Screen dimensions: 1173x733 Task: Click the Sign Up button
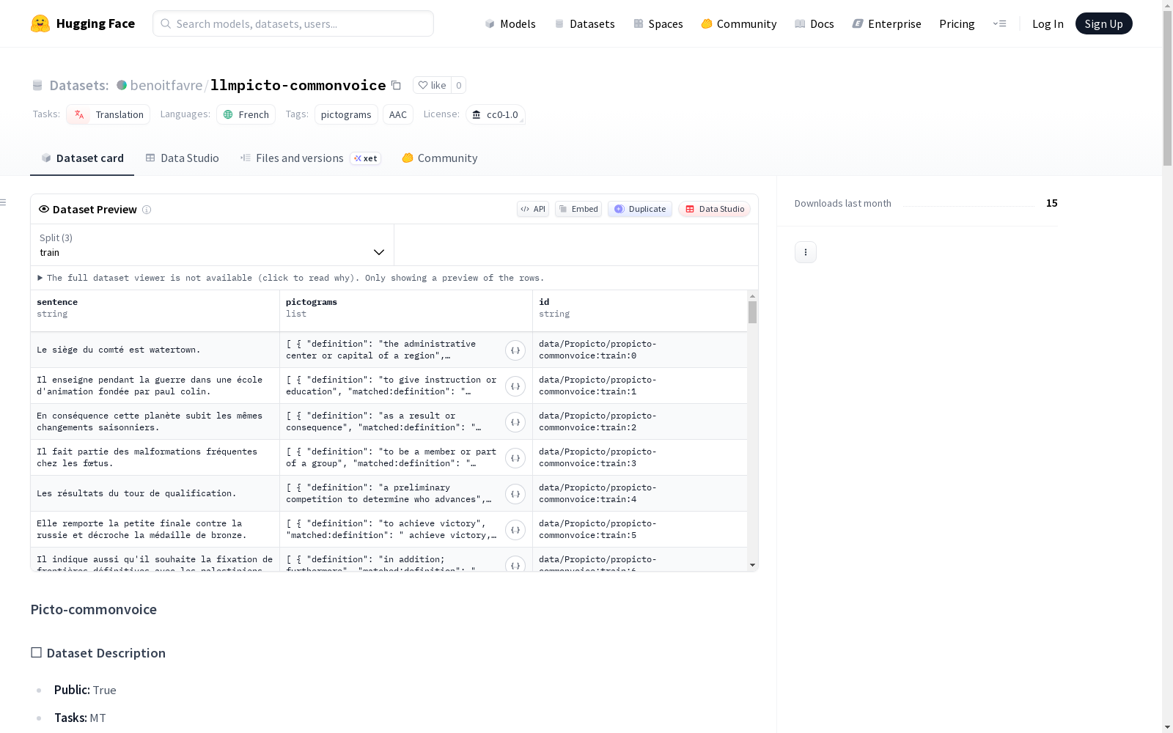1103,23
